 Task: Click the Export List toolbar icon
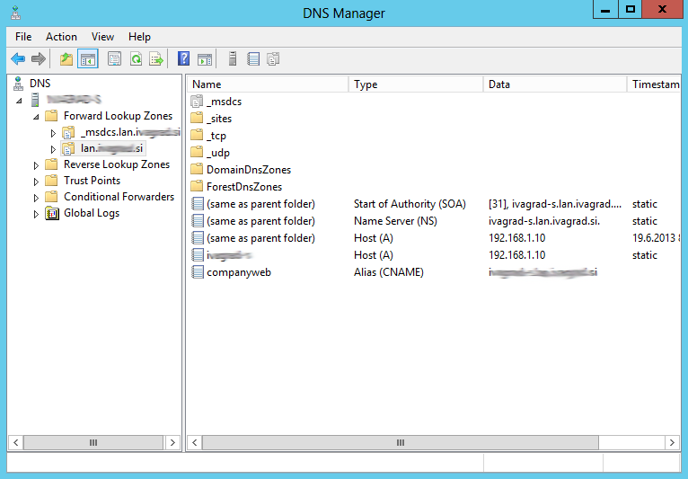coord(156,58)
